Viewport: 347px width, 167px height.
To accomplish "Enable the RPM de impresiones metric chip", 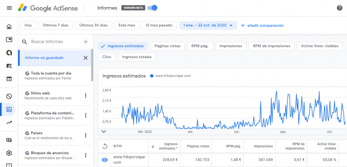I will [x=271, y=46].
